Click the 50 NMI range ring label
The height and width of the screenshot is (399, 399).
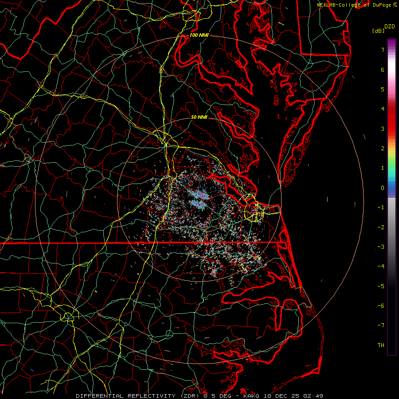pyautogui.click(x=199, y=117)
